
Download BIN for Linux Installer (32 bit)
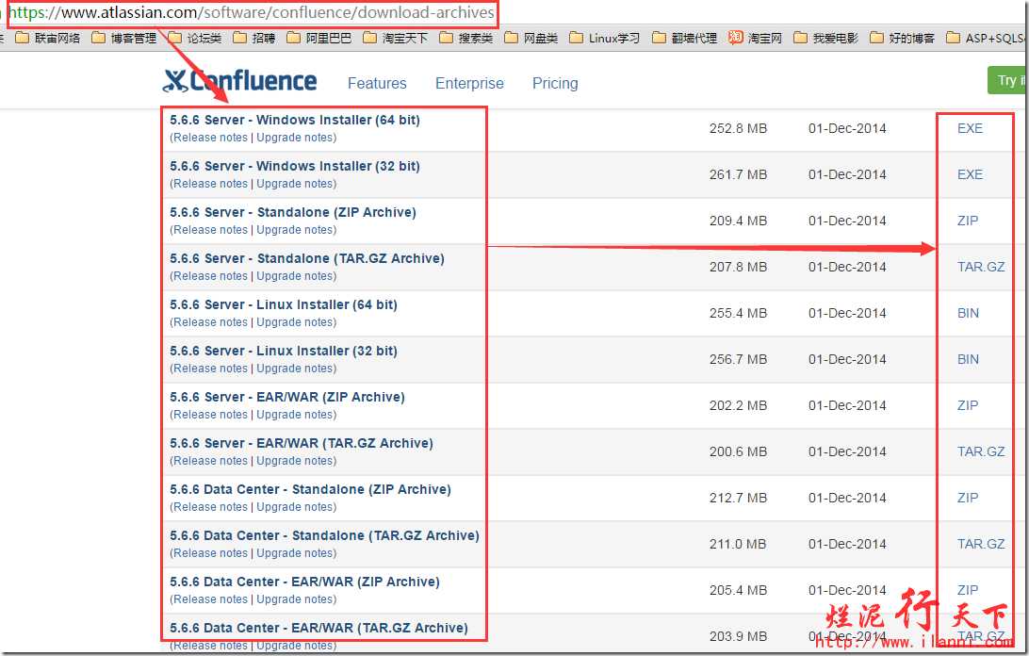[x=968, y=359]
